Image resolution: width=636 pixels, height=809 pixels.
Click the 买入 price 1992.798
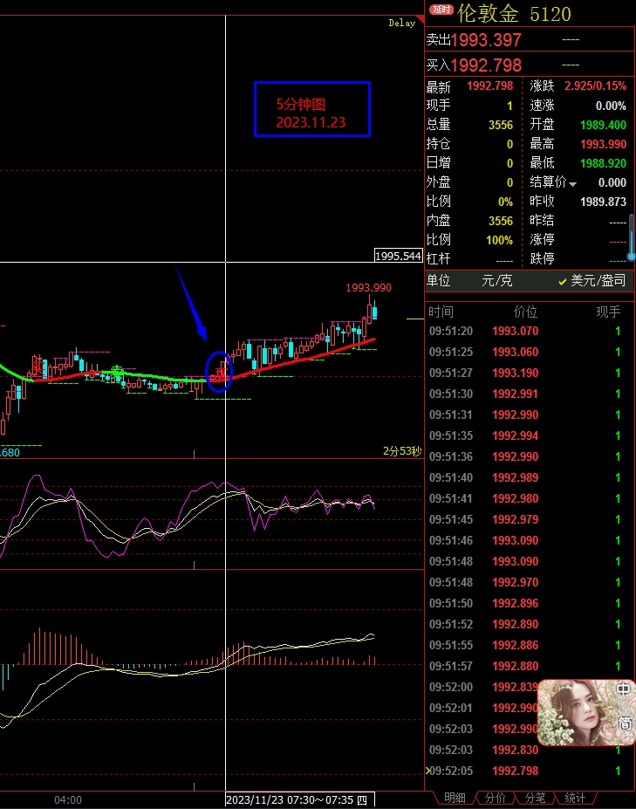pos(486,65)
